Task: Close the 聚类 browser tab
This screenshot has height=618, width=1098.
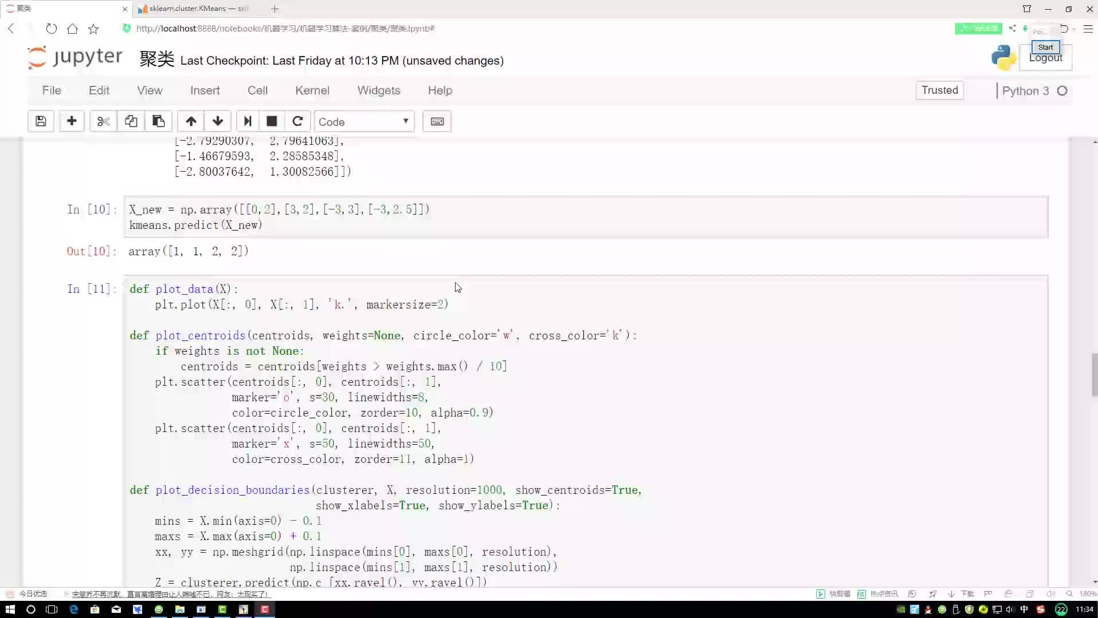Action: coord(125,9)
